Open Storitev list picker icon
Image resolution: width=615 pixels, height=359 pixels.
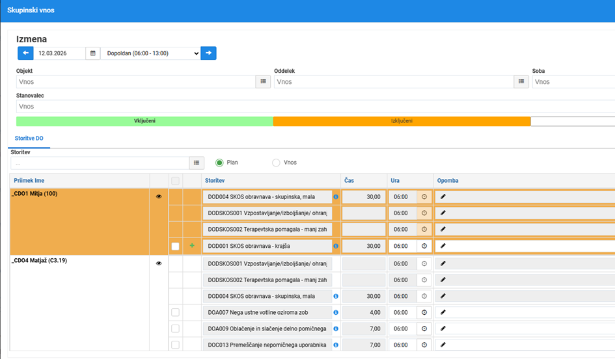point(197,163)
